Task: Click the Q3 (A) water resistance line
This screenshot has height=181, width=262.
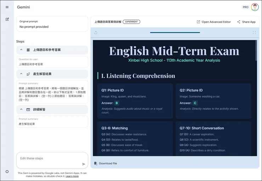Action: tap(124, 134)
